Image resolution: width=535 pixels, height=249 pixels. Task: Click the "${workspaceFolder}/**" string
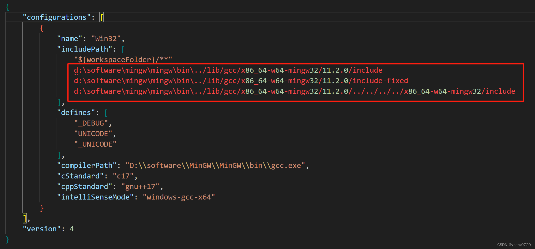click(x=123, y=60)
